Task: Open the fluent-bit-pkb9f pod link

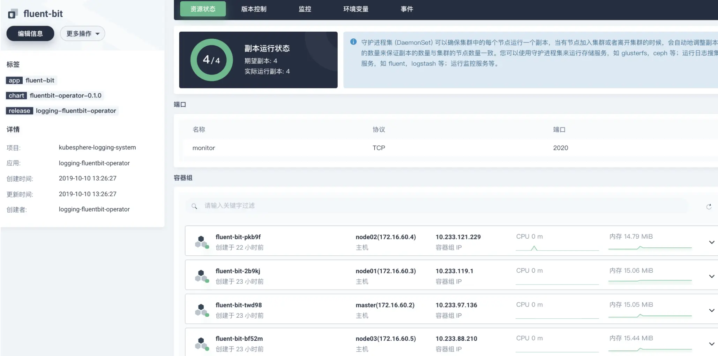Action: [x=238, y=237]
